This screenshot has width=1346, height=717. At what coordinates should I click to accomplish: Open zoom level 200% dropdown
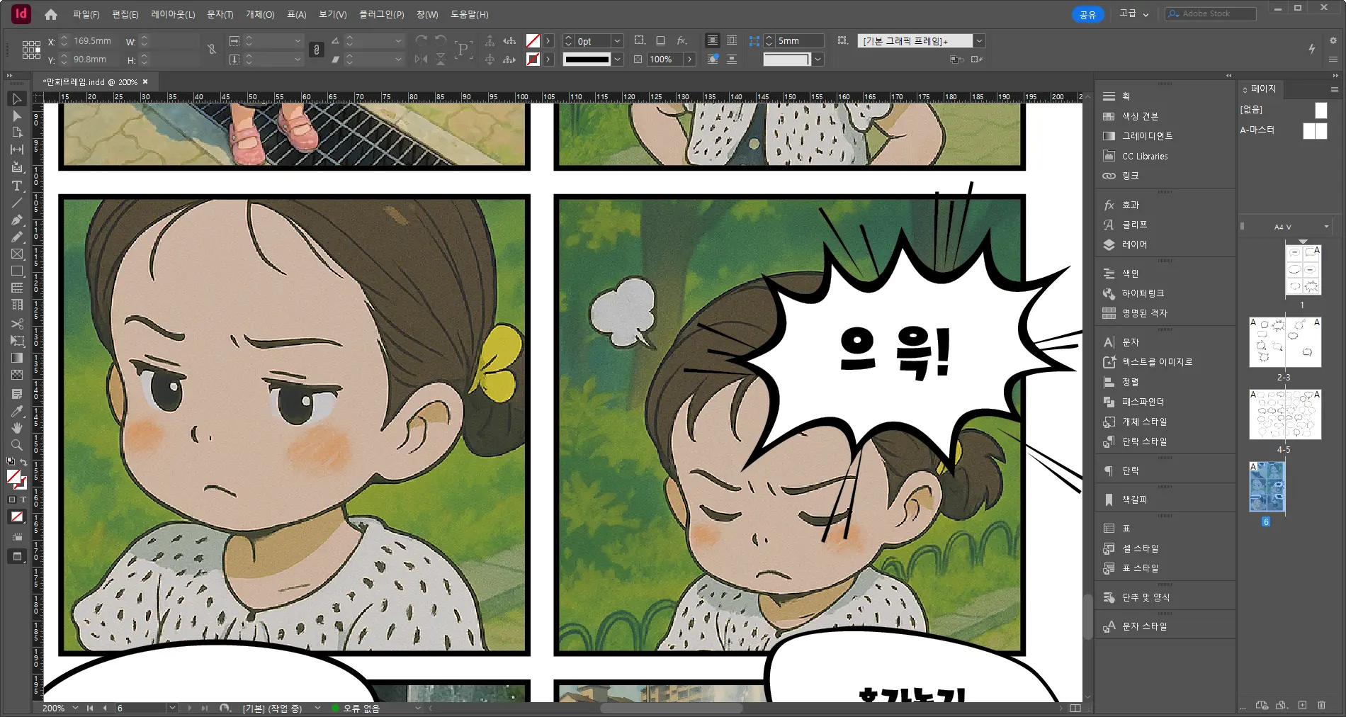pos(75,708)
